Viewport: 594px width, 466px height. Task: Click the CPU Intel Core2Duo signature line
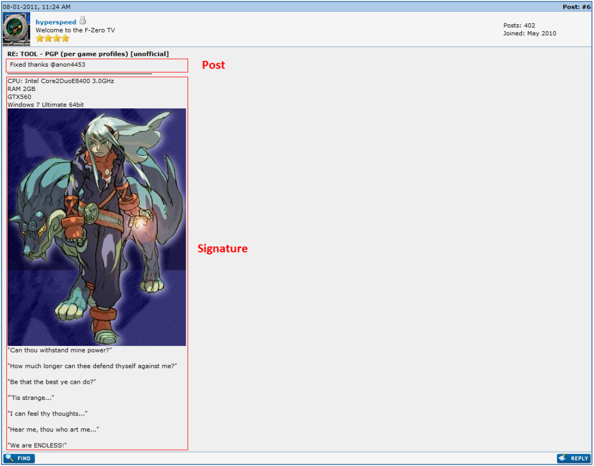pos(61,81)
